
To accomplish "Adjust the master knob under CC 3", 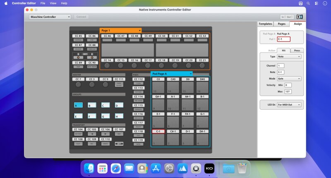I will tap(92, 85).
